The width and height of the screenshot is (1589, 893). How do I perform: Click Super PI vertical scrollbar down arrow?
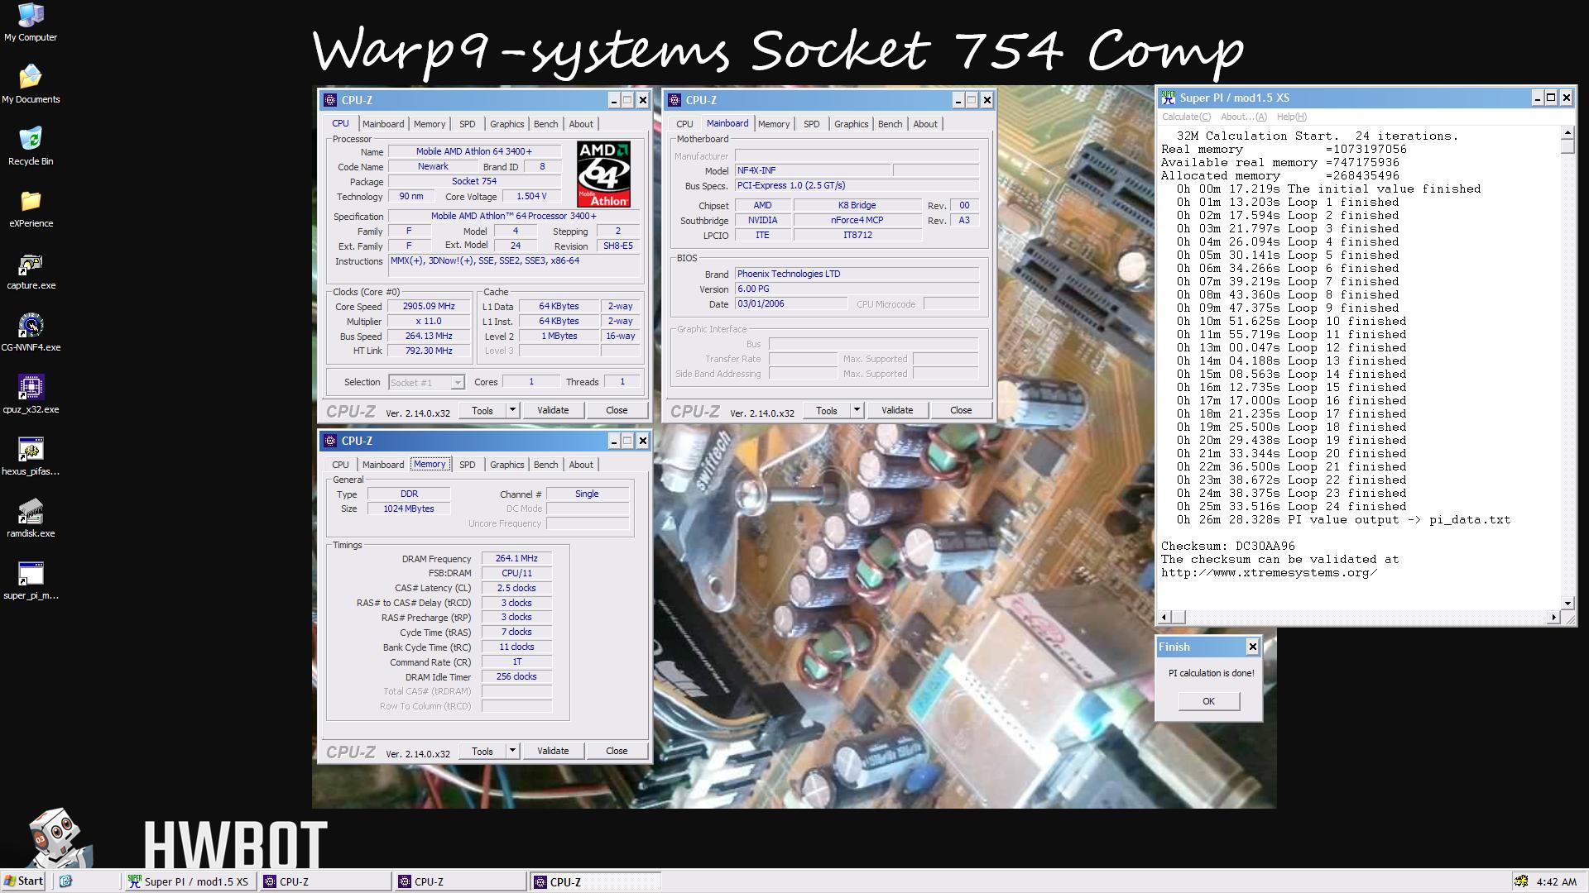tap(1567, 603)
